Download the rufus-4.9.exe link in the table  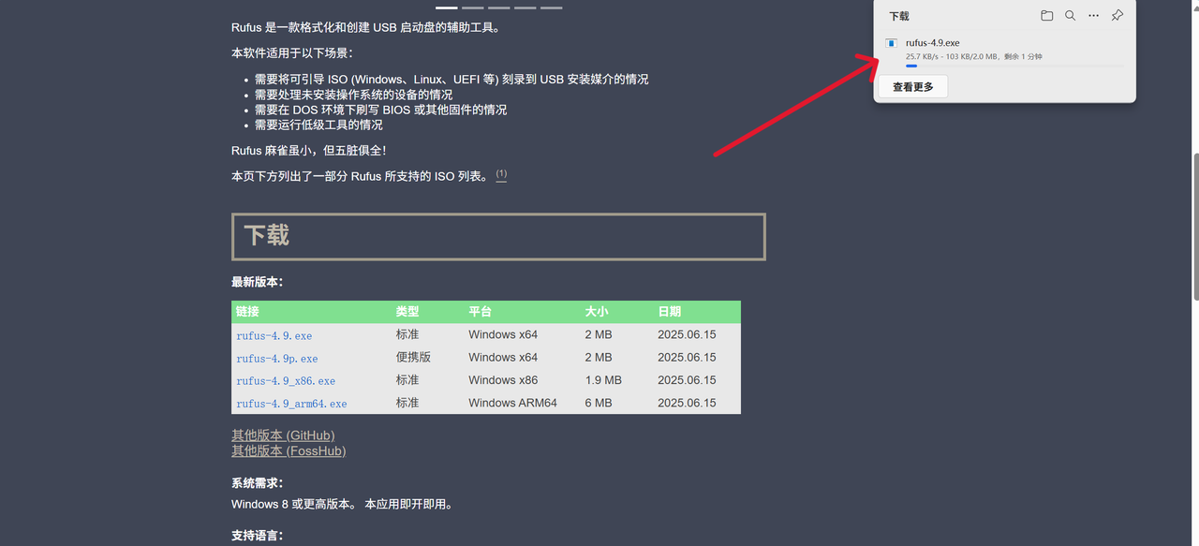point(274,335)
